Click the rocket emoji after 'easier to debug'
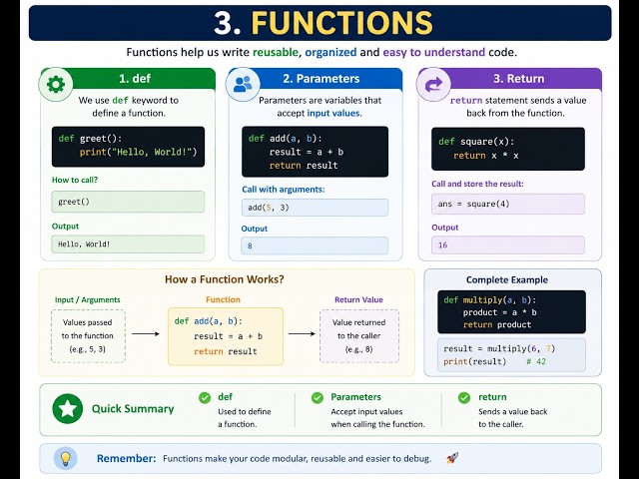The height and width of the screenshot is (479, 639). [x=452, y=458]
